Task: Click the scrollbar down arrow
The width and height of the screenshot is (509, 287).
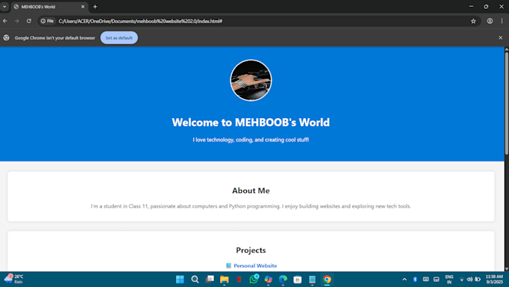Action: tap(506, 269)
